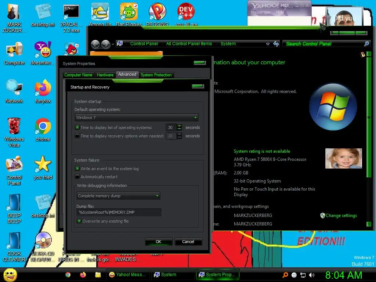Screen dimensions: 376x282
Task: Click the magnifier tray icon in taskbar
Action: coord(285,275)
